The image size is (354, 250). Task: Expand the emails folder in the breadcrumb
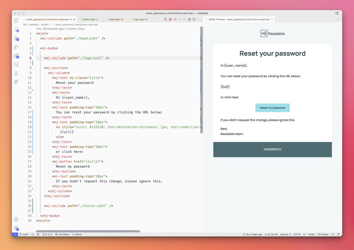(45, 24)
